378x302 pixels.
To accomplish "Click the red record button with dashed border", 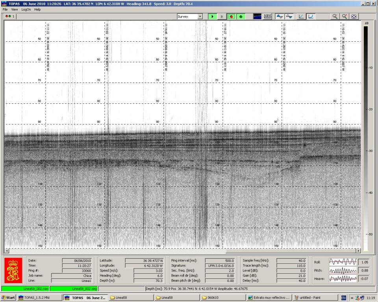I will pos(232,17).
